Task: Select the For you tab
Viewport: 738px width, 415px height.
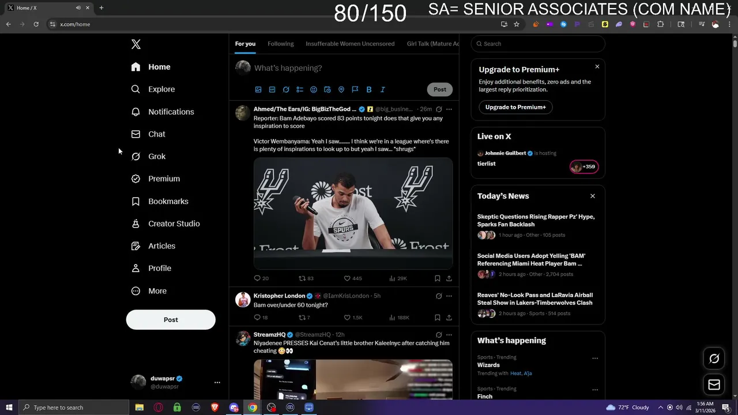Action: pos(245,44)
